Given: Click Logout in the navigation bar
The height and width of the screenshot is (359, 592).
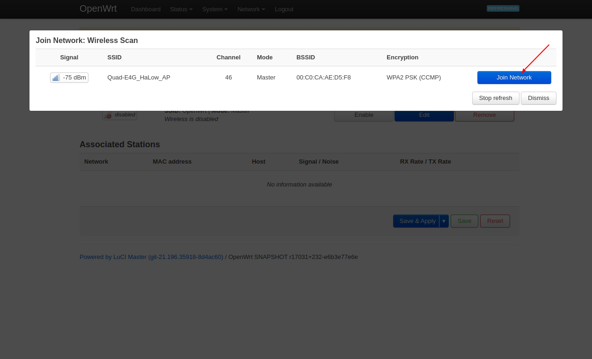Looking at the screenshot, I should 284,9.
